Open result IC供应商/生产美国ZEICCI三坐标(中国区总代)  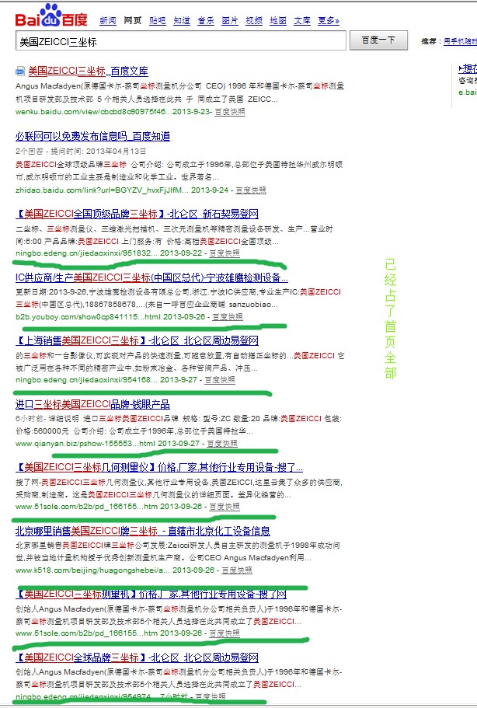(151, 277)
